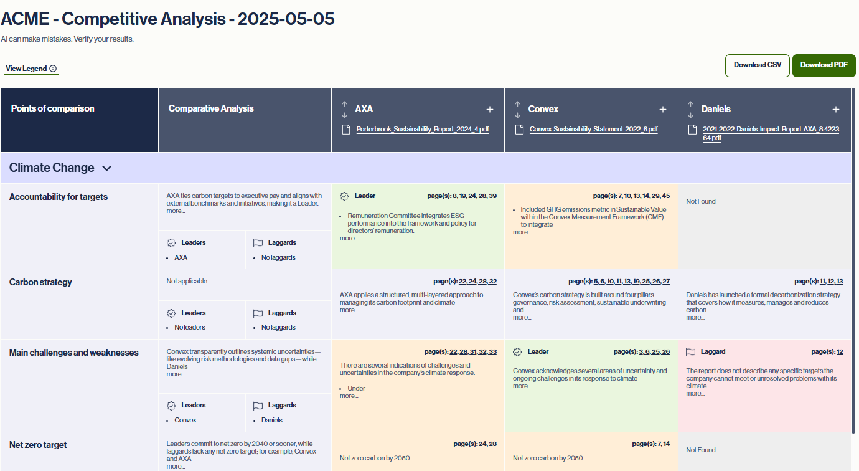
Task: Click the sort arrows in Convex column
Action: click(x=517, y=109)
